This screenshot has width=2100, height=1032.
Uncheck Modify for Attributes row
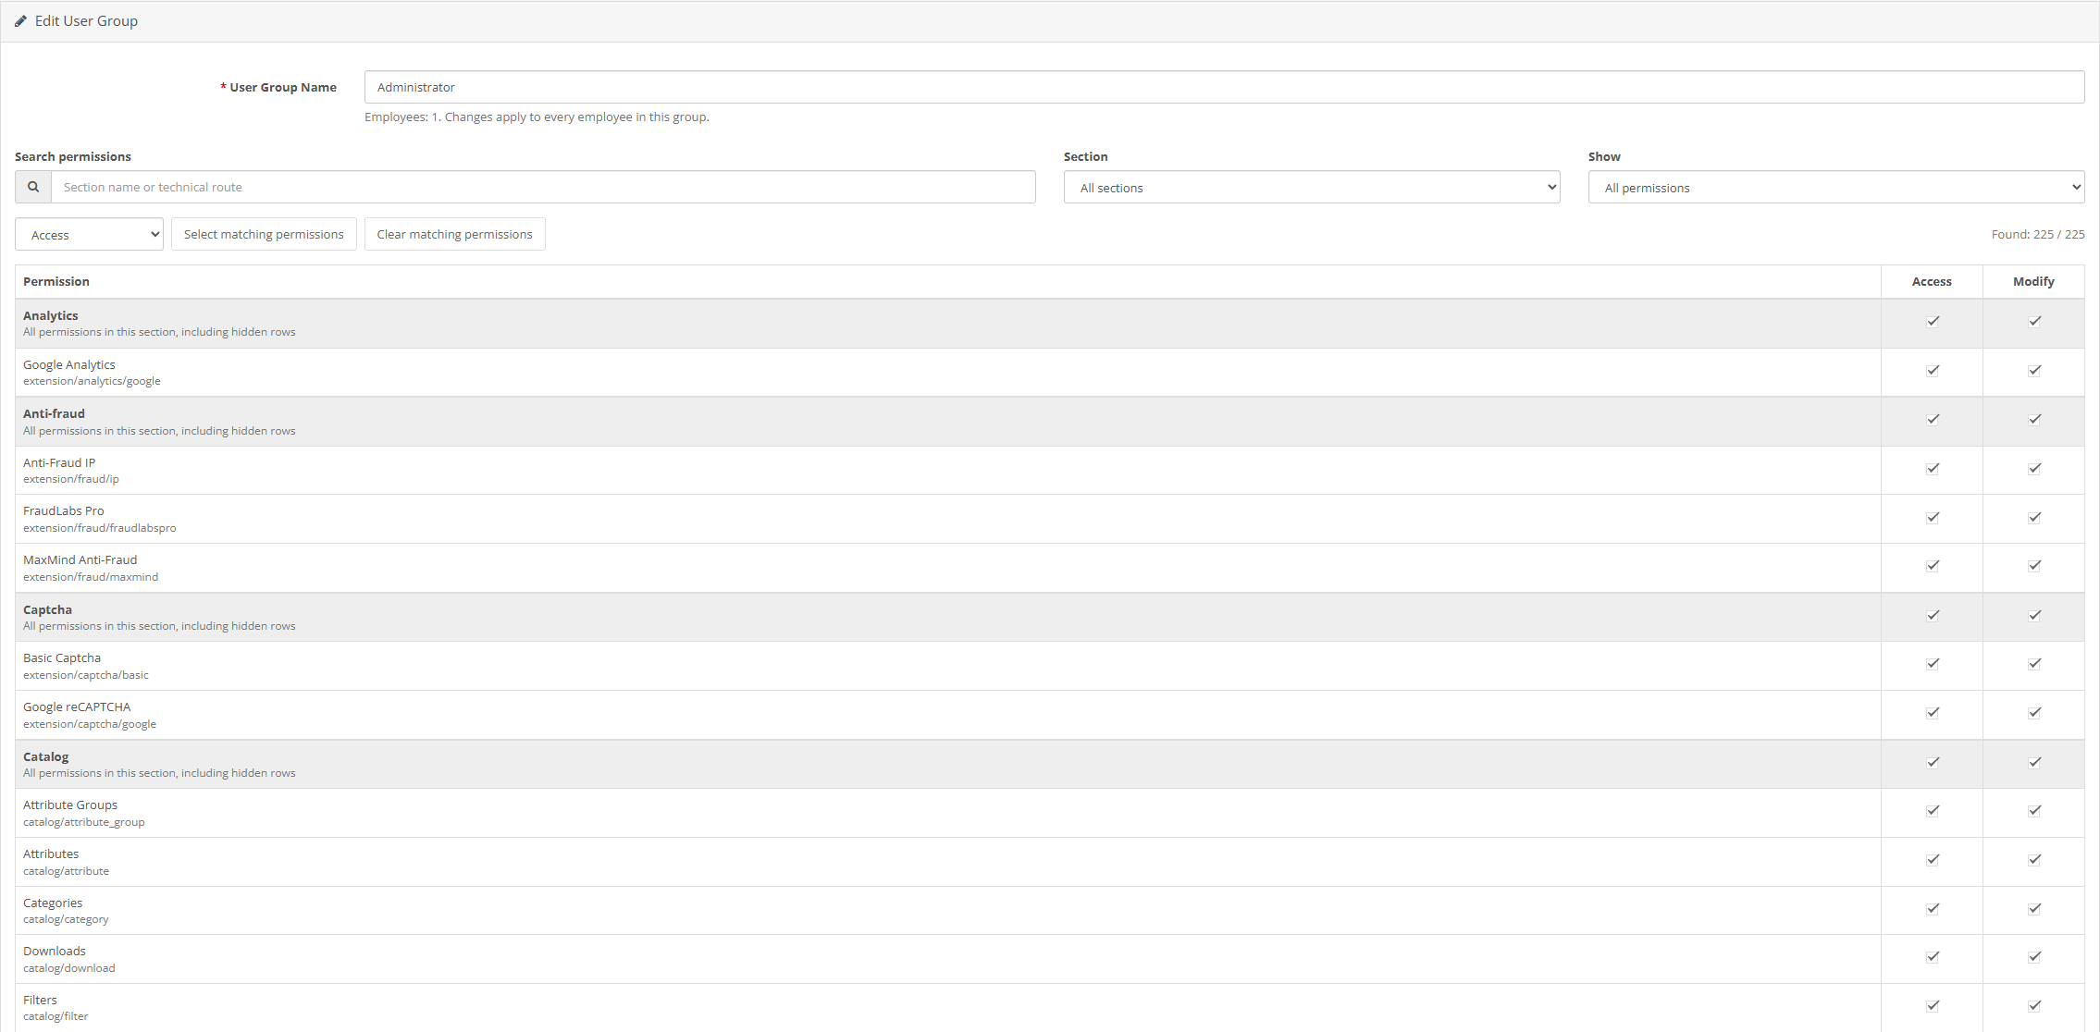pyautogui.click(x=2034, y=860)
